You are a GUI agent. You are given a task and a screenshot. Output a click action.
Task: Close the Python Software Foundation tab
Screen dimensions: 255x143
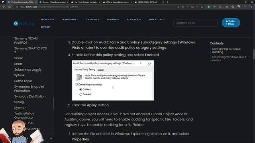click(99, 2)
